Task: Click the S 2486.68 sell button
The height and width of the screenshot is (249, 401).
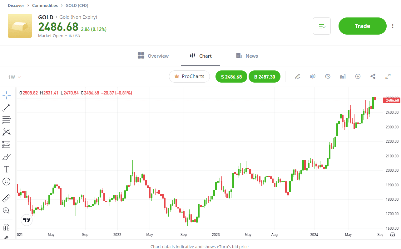Action: pos(231,77)
